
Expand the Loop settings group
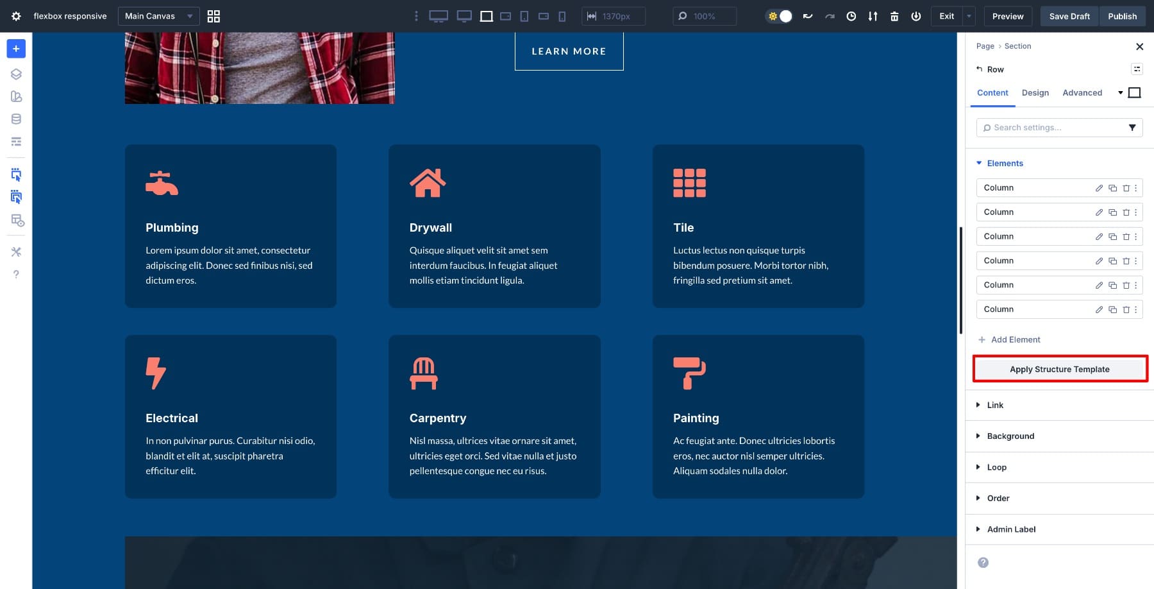tap(996, 467)
